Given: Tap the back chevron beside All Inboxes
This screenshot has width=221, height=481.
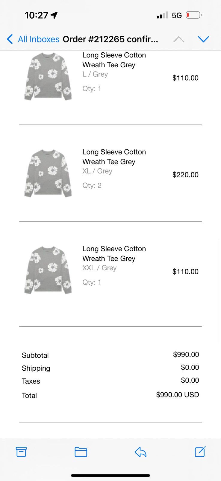Looking at the screenshot, I should 10,39.
